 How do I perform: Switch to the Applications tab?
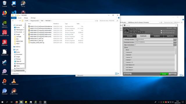[170, 36]
